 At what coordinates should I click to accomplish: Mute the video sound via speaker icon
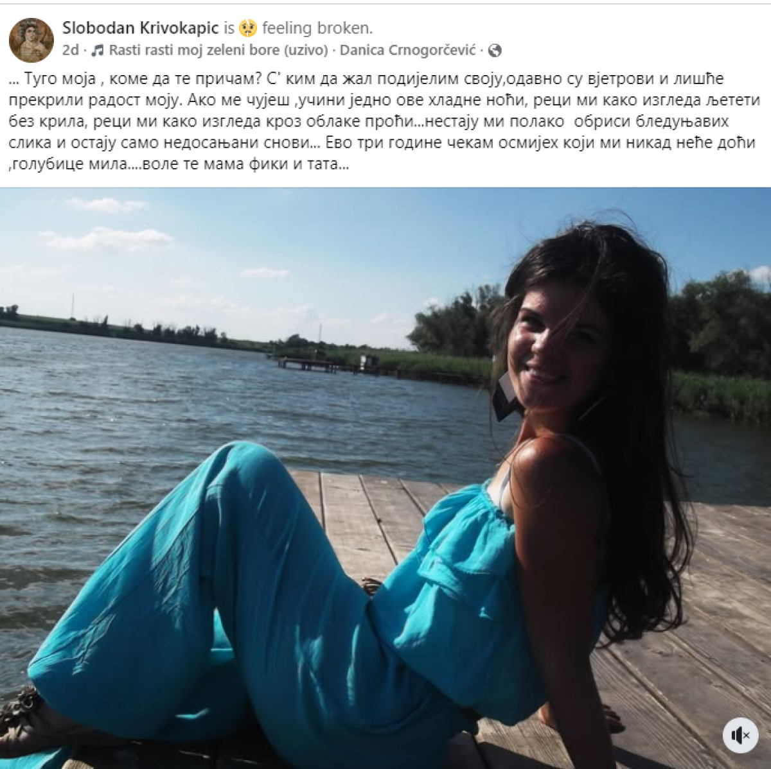(x=740, y=735)
